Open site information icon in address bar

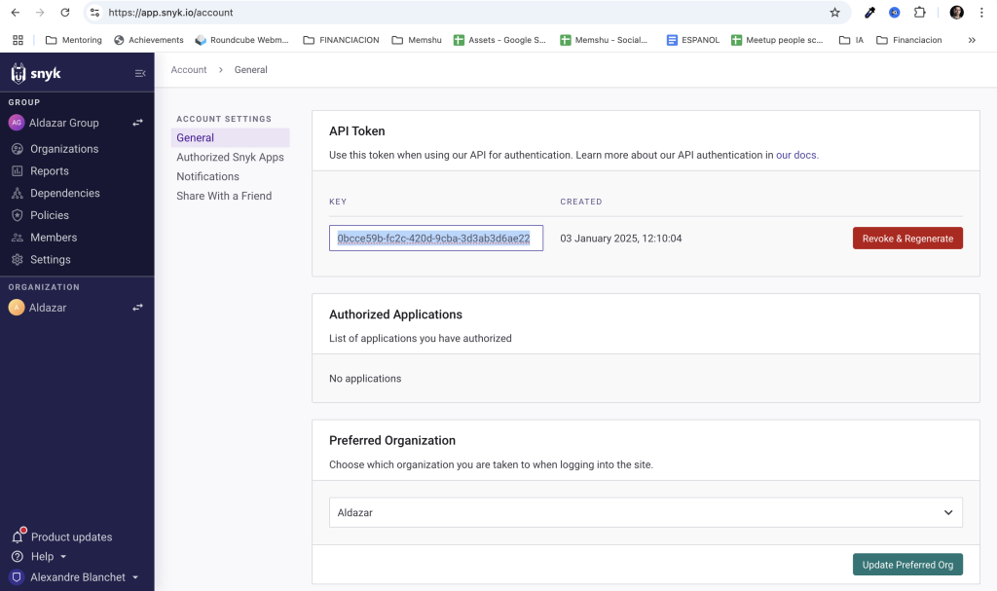click(94, 12)
